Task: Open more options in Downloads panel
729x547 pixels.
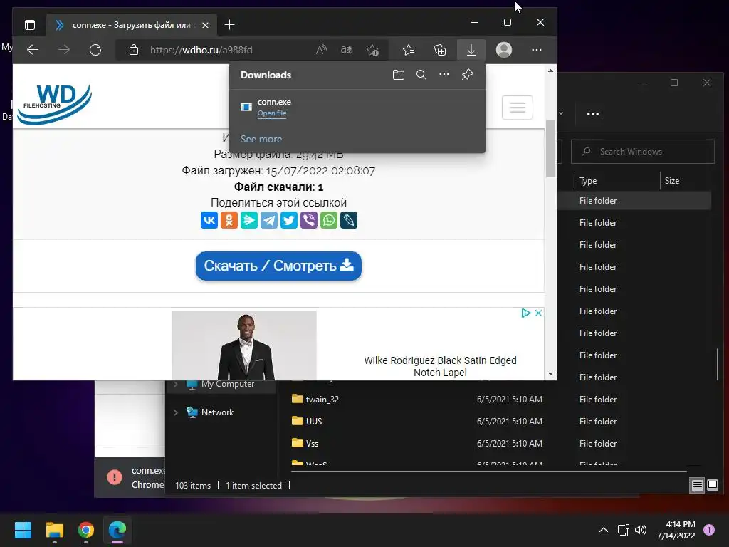Action: (444, 74)
